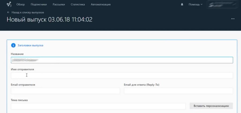The width and height of the screenshot is (241, 113).
Task: Open the notifications bell
Action: 182,5
